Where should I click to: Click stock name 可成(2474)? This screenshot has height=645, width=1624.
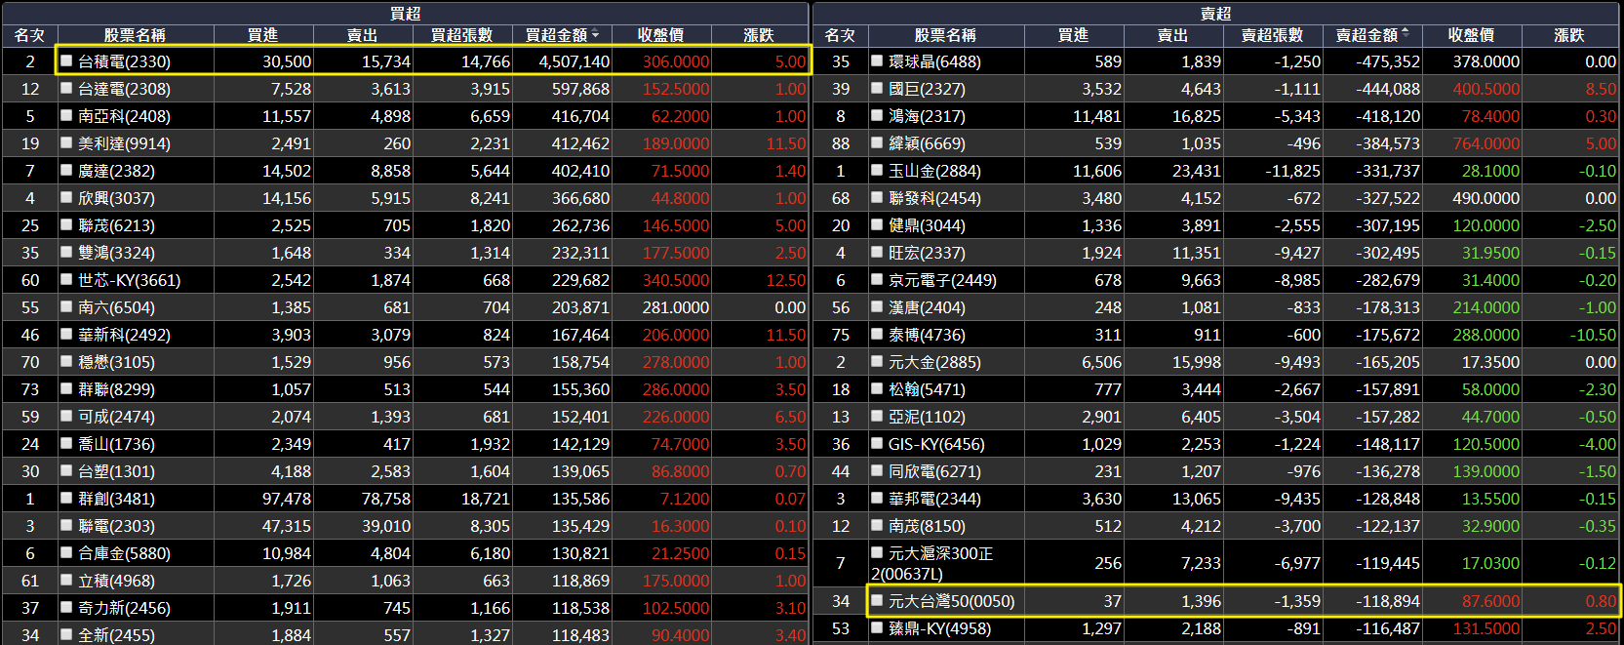116,417
